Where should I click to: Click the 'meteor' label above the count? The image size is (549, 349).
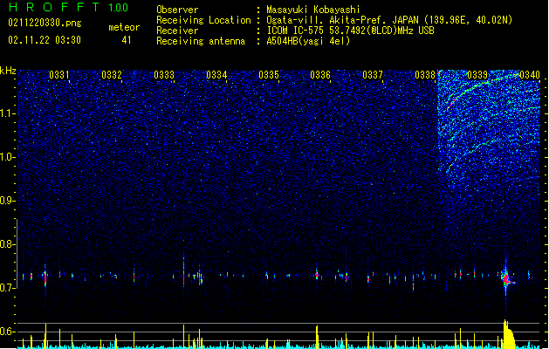click(x=124, y=27)
